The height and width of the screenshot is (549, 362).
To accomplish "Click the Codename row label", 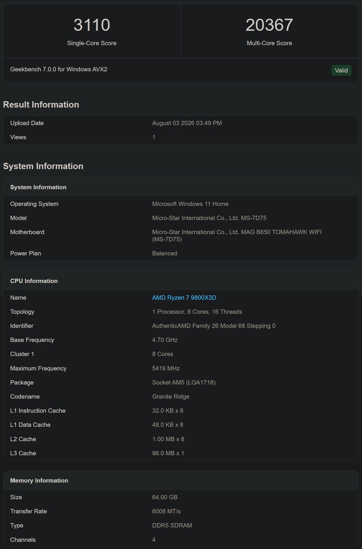I will point(25,397).
